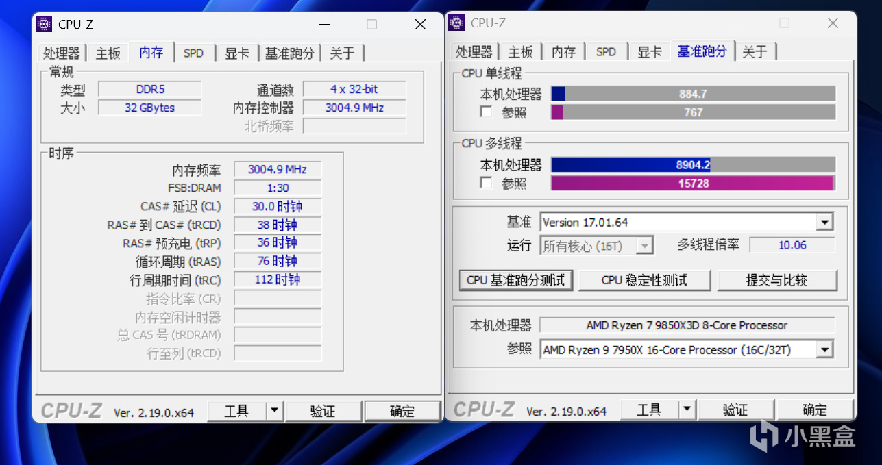This screenshot has width=882, height=465.
Task: Click AMD Ryzen 7 9850X3D processor field
Action: (687, 325)
